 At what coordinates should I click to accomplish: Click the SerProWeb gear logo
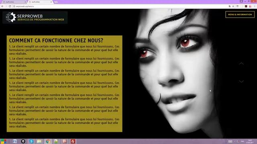click(11, 17)
